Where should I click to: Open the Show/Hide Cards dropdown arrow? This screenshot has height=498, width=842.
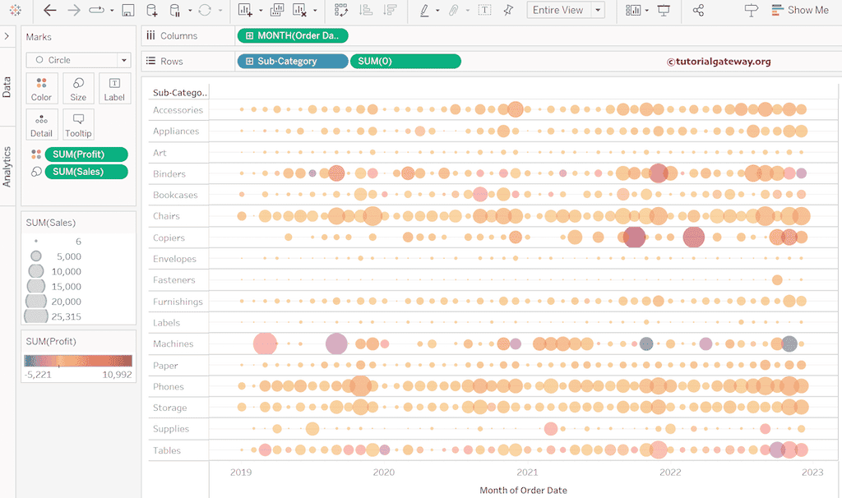point(649,10)
